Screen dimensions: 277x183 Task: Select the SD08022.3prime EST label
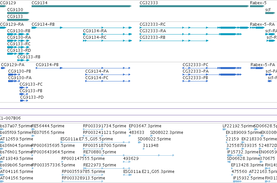click(167, 133)
